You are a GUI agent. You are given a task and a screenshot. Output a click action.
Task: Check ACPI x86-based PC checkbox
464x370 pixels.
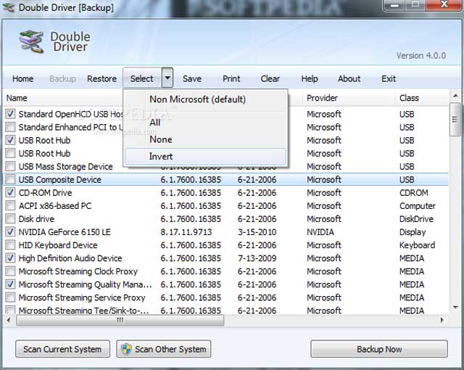pos(10,206)
